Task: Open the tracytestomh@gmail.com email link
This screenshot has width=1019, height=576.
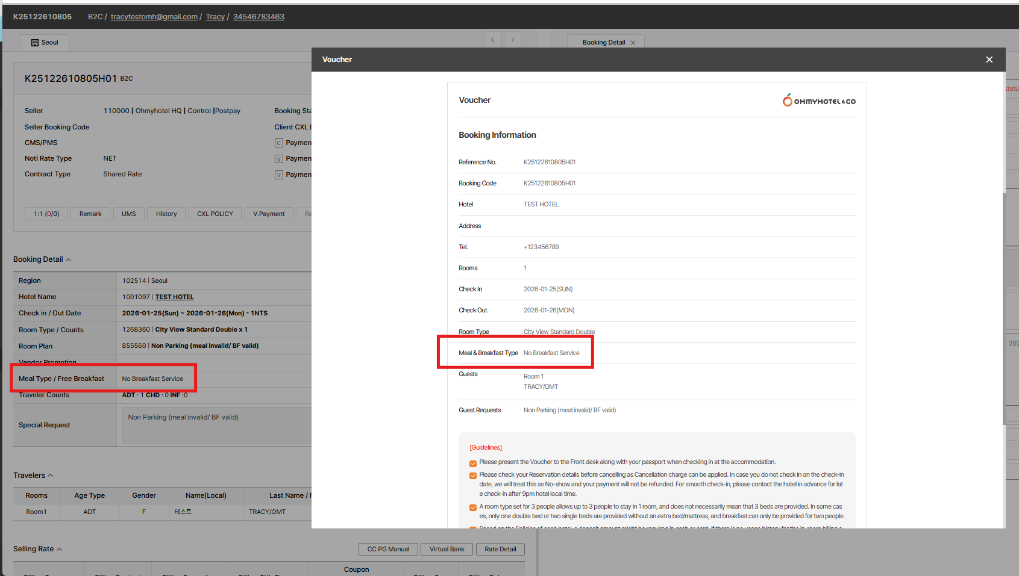Action: coord(154,17)
